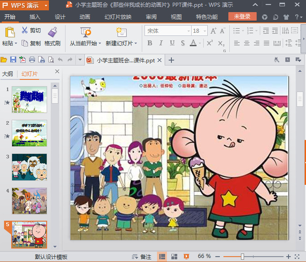This screenshot has height=262, width=306.
Task: Click the skin shirt icon in title bar
Action: [286, 17]
